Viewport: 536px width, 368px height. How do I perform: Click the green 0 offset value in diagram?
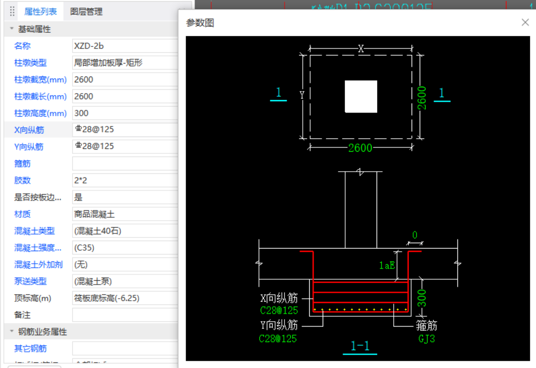pyautogui.click(x=415, y=235)
